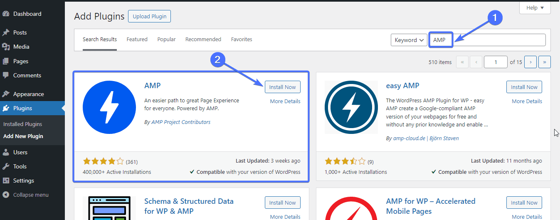
Task: Click the Appearance paintbrush icon
Action: point(6,94)
